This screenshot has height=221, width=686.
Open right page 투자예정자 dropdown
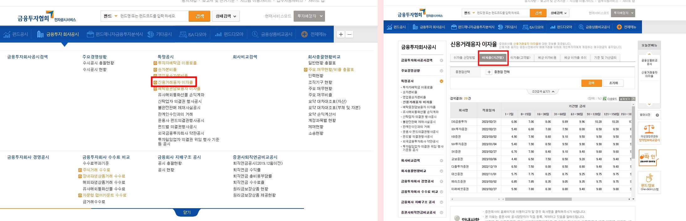(x=623, y=13)
